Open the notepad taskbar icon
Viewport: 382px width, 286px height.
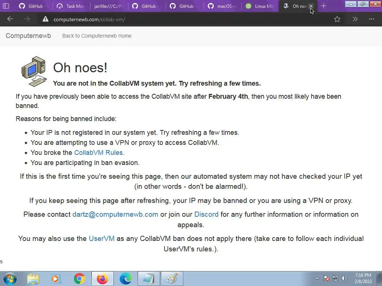[x=148, y=279]
